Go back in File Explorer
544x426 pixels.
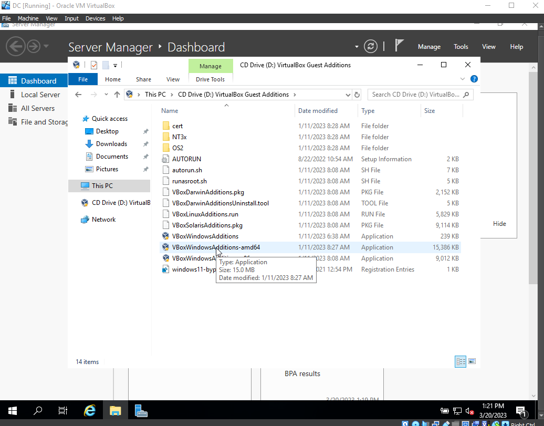[x=78, y=95]
